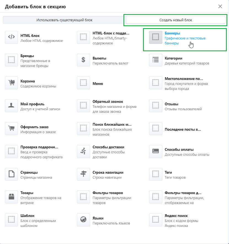Select the Валюты dollar sign icon

[83, 60]
